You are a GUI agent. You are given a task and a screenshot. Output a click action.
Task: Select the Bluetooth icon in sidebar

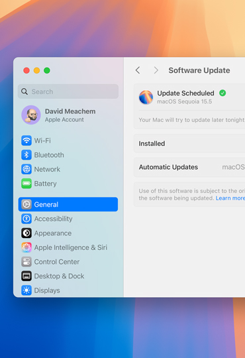tap(26, 154)
